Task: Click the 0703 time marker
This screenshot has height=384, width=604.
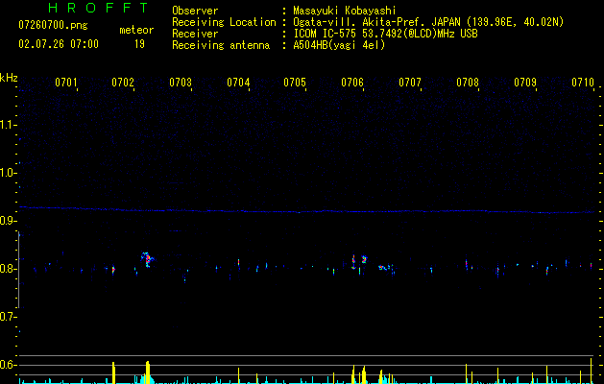Action: [x=181, y=83]
